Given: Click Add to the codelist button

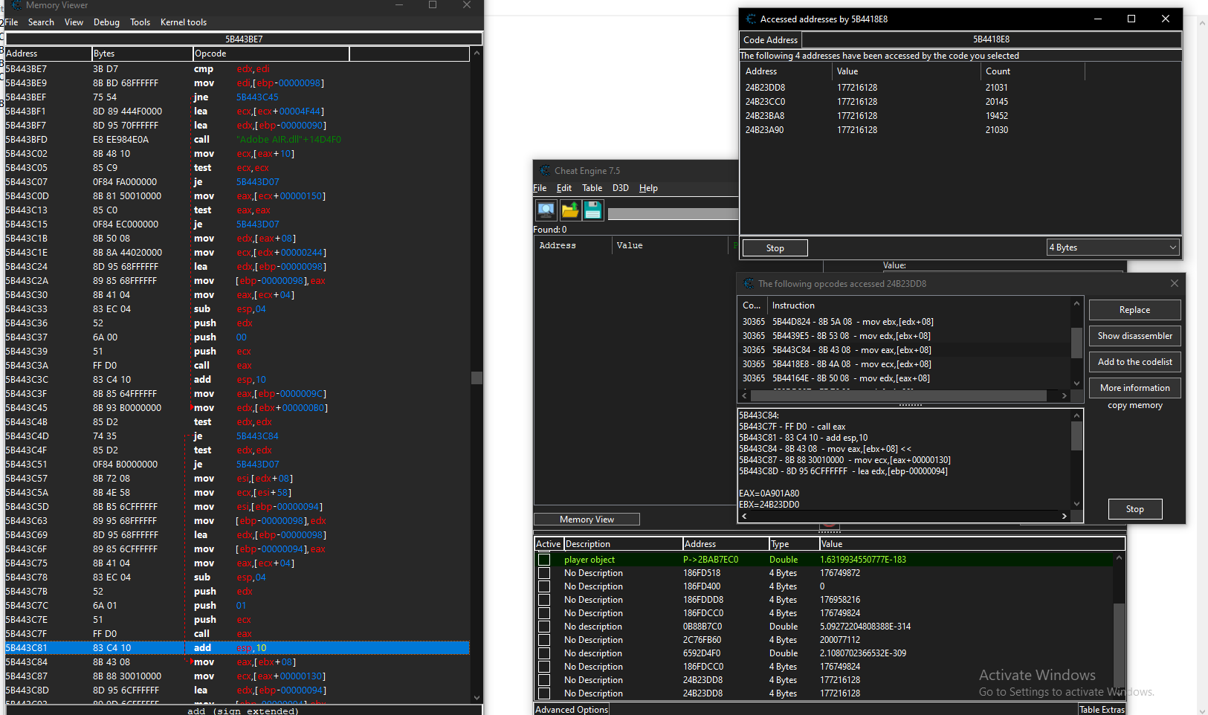Looking at the screenshot, I should [1134, 362].
